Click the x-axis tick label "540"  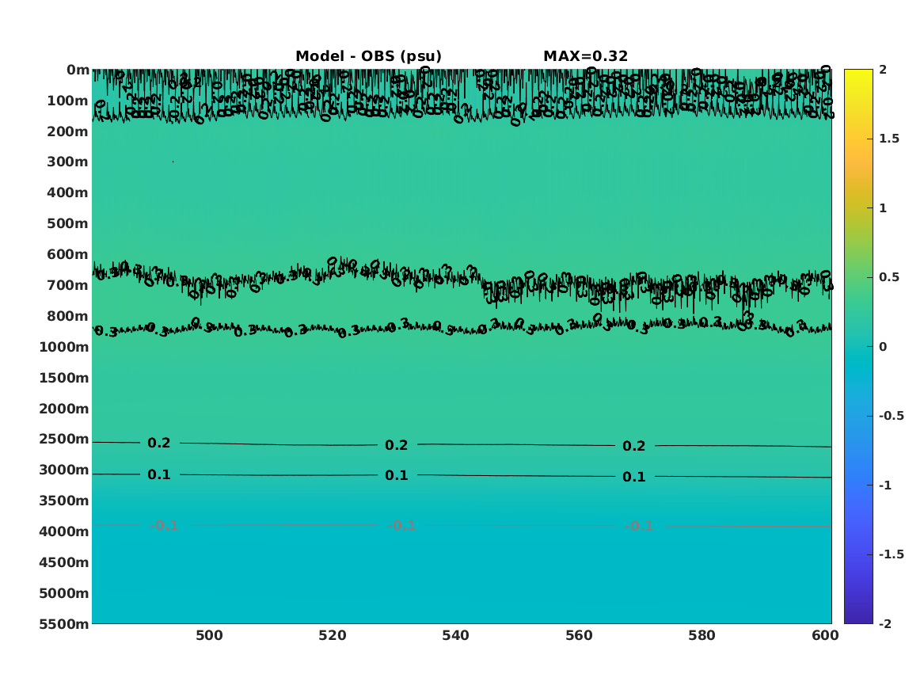(455, 635)
